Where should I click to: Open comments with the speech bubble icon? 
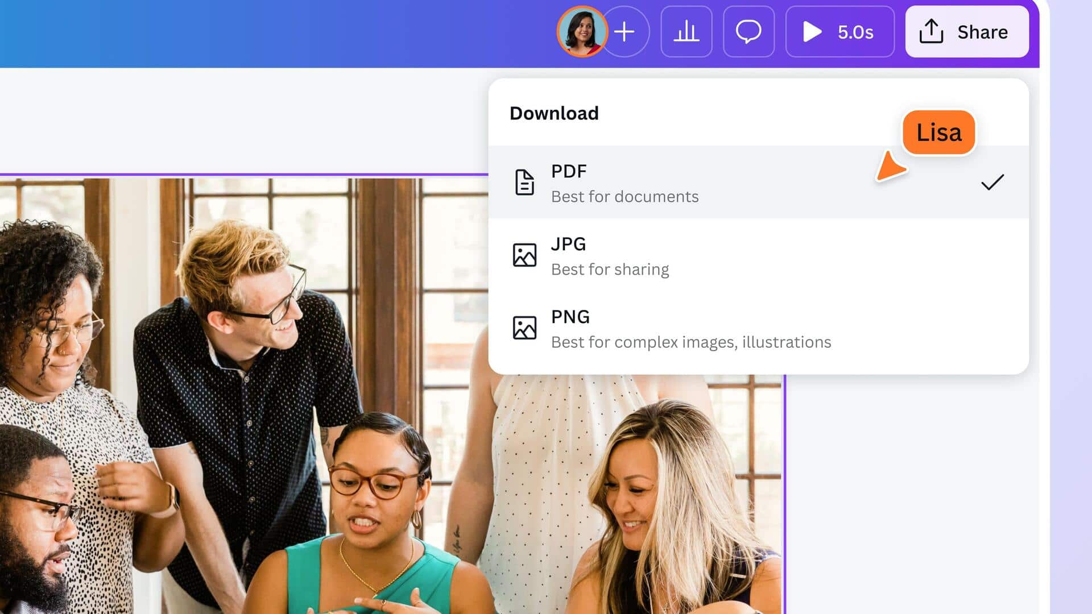pyautogui.click(x=748, y=32)
